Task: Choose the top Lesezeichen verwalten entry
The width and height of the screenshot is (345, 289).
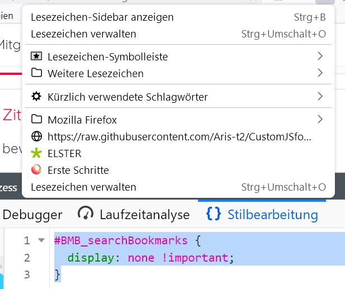Action: point(83,34)
